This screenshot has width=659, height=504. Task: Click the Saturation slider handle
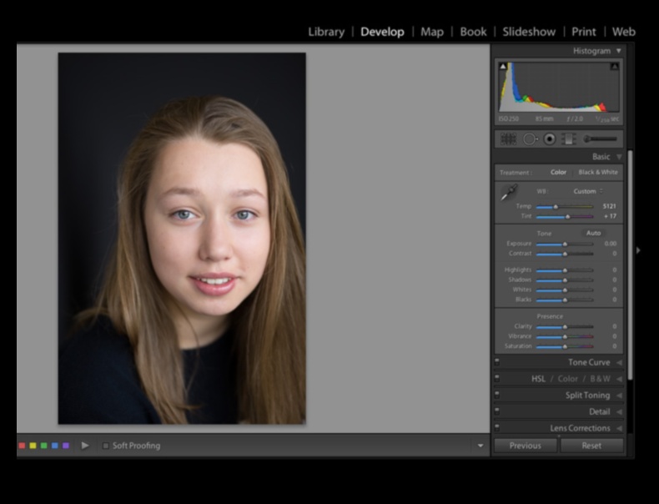coord(565,347)
